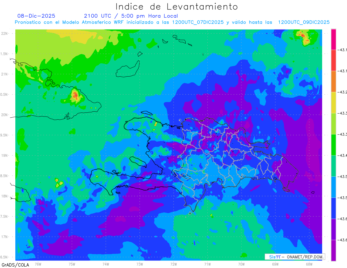Click longitude label "74W"
This screenshot has width=347, height=268.
(106, 264)
